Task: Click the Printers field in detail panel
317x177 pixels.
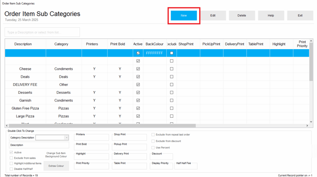Action: pyautogui.click(x=91, y=137)
